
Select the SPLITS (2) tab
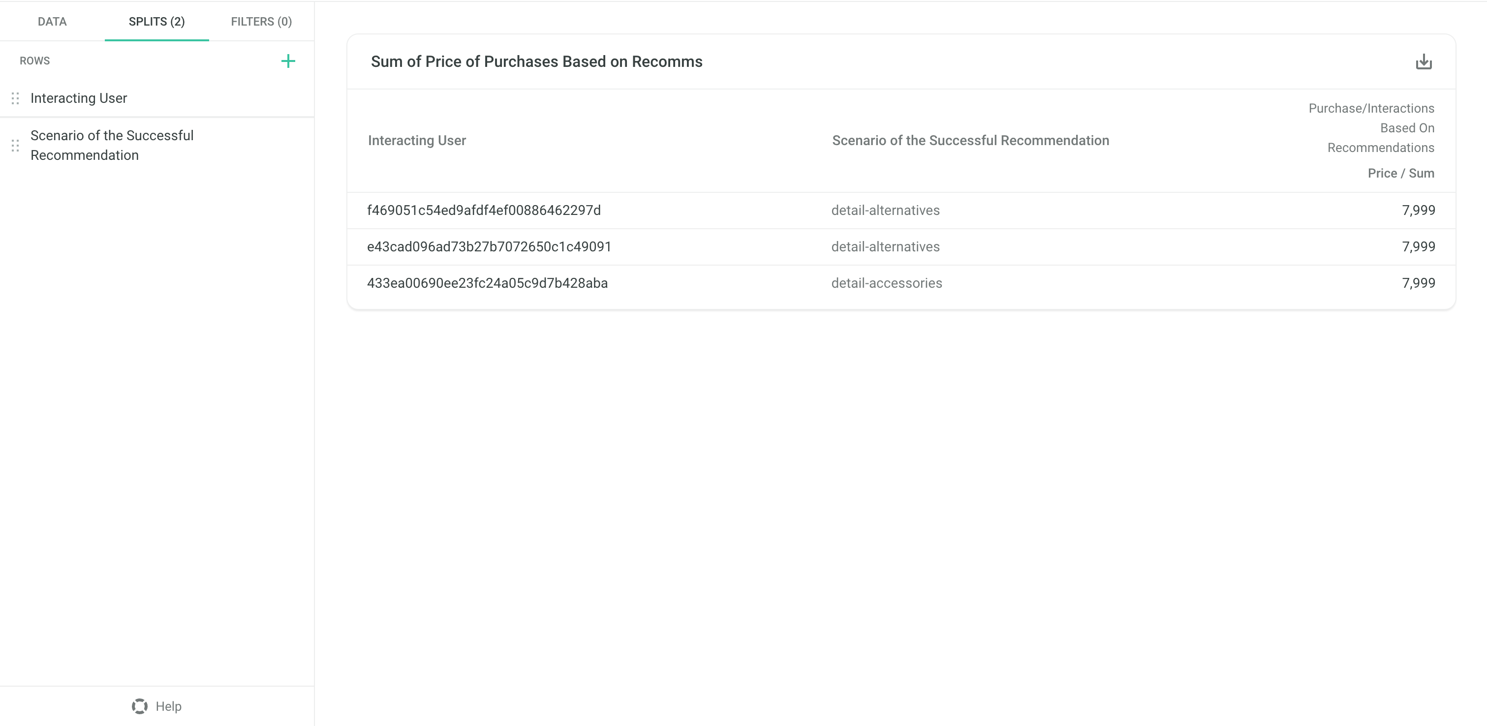156,21
